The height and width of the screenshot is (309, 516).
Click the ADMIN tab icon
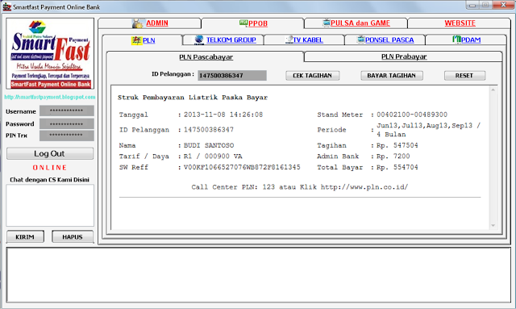pos(138,23)
